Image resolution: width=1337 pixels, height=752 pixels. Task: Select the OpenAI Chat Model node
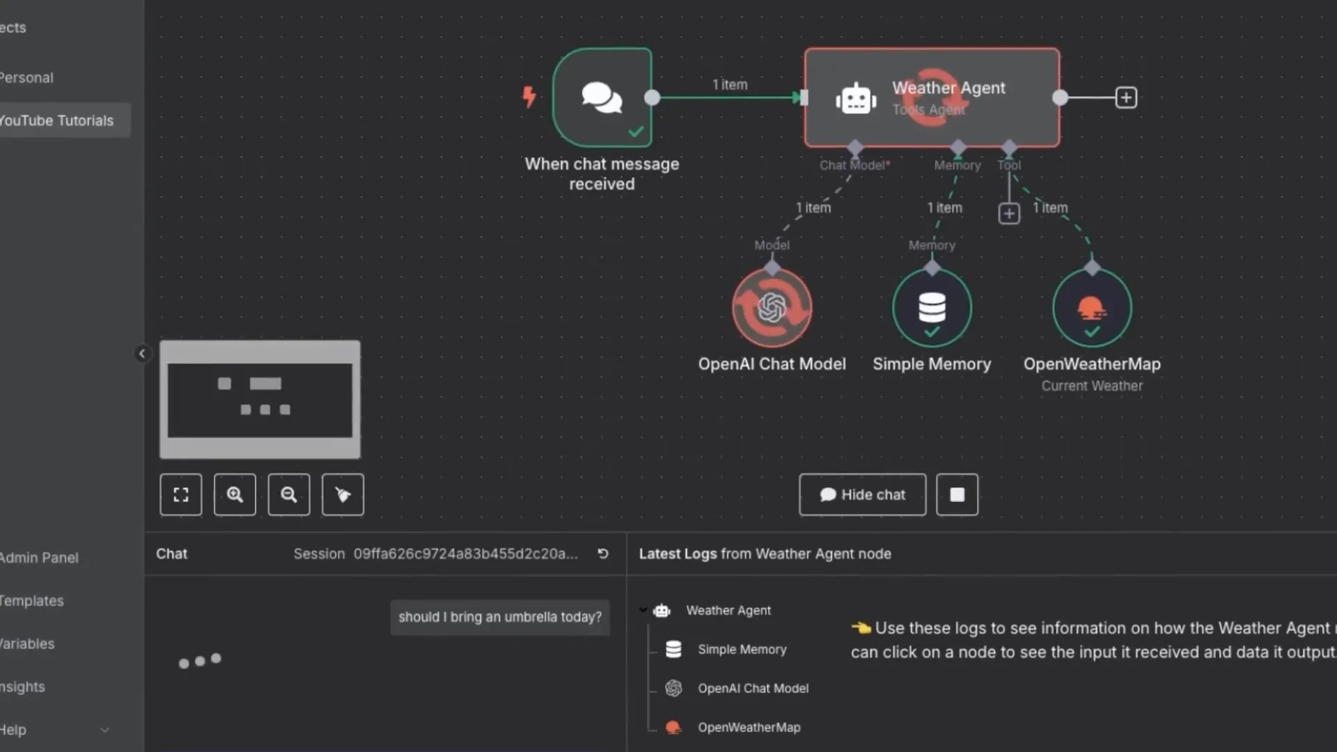point(772,308)
